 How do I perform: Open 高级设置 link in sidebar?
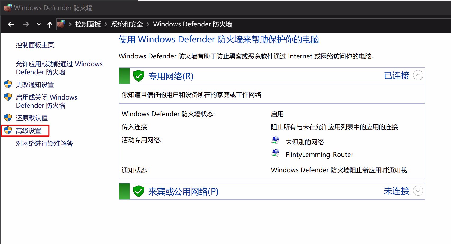click(29, 131)
